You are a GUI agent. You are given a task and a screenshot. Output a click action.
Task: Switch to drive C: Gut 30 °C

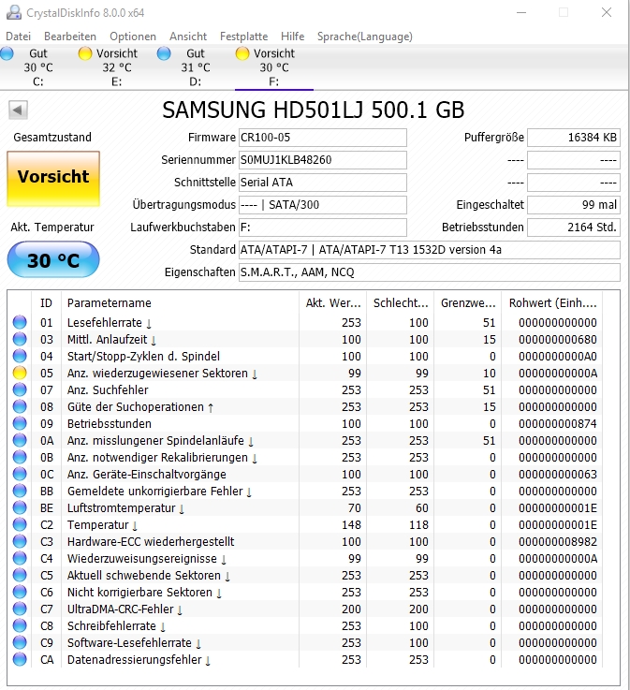click(38, 67)
